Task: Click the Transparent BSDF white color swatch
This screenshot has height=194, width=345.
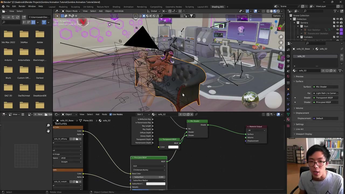Action: 173,147
